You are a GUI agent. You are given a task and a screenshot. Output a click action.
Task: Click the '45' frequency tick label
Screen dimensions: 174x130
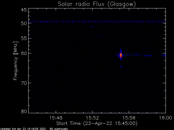pos(24,10)
